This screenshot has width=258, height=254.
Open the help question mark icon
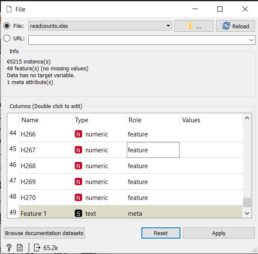(x=9, y=248)
